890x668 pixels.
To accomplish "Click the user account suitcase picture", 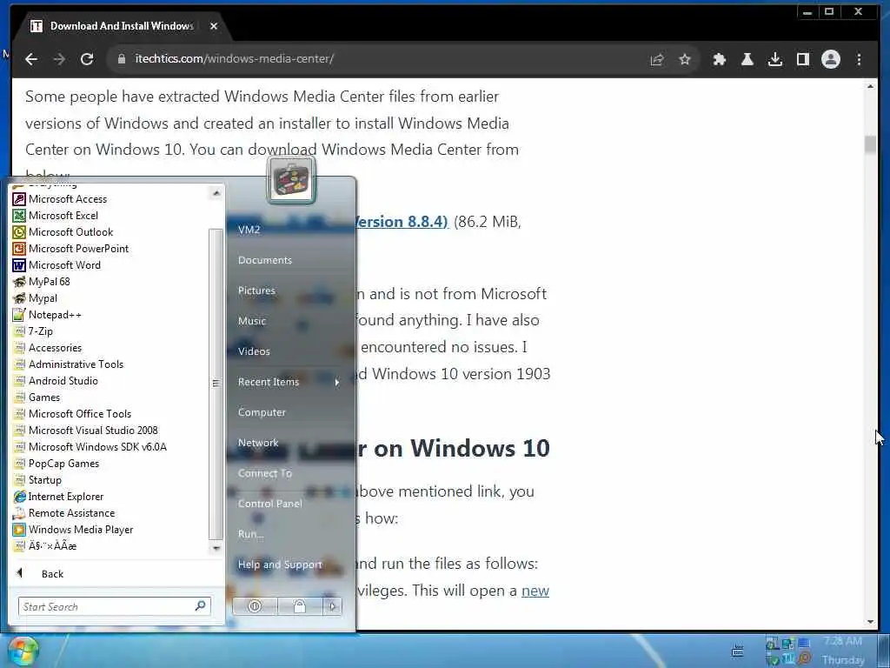I will point(291,181).
